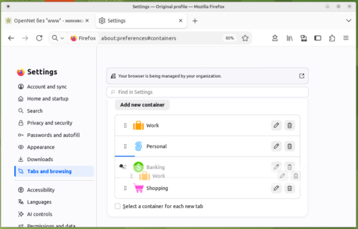
Task: Focus the Find in Settings search field
Action: pyautogui.click(x=207, y=92)
